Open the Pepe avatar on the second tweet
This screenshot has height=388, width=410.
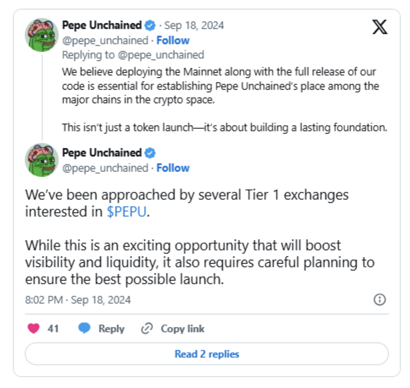(41, 160)
